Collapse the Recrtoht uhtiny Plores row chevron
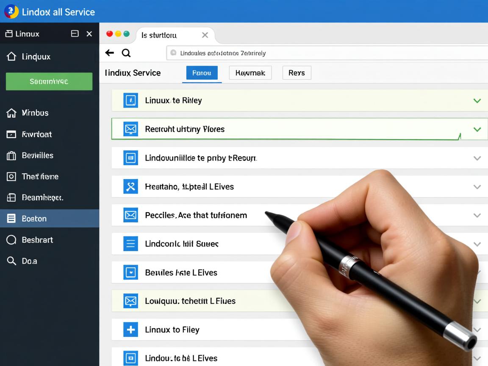Viewport: 488px width, 366px height. [x=477, y=129]
